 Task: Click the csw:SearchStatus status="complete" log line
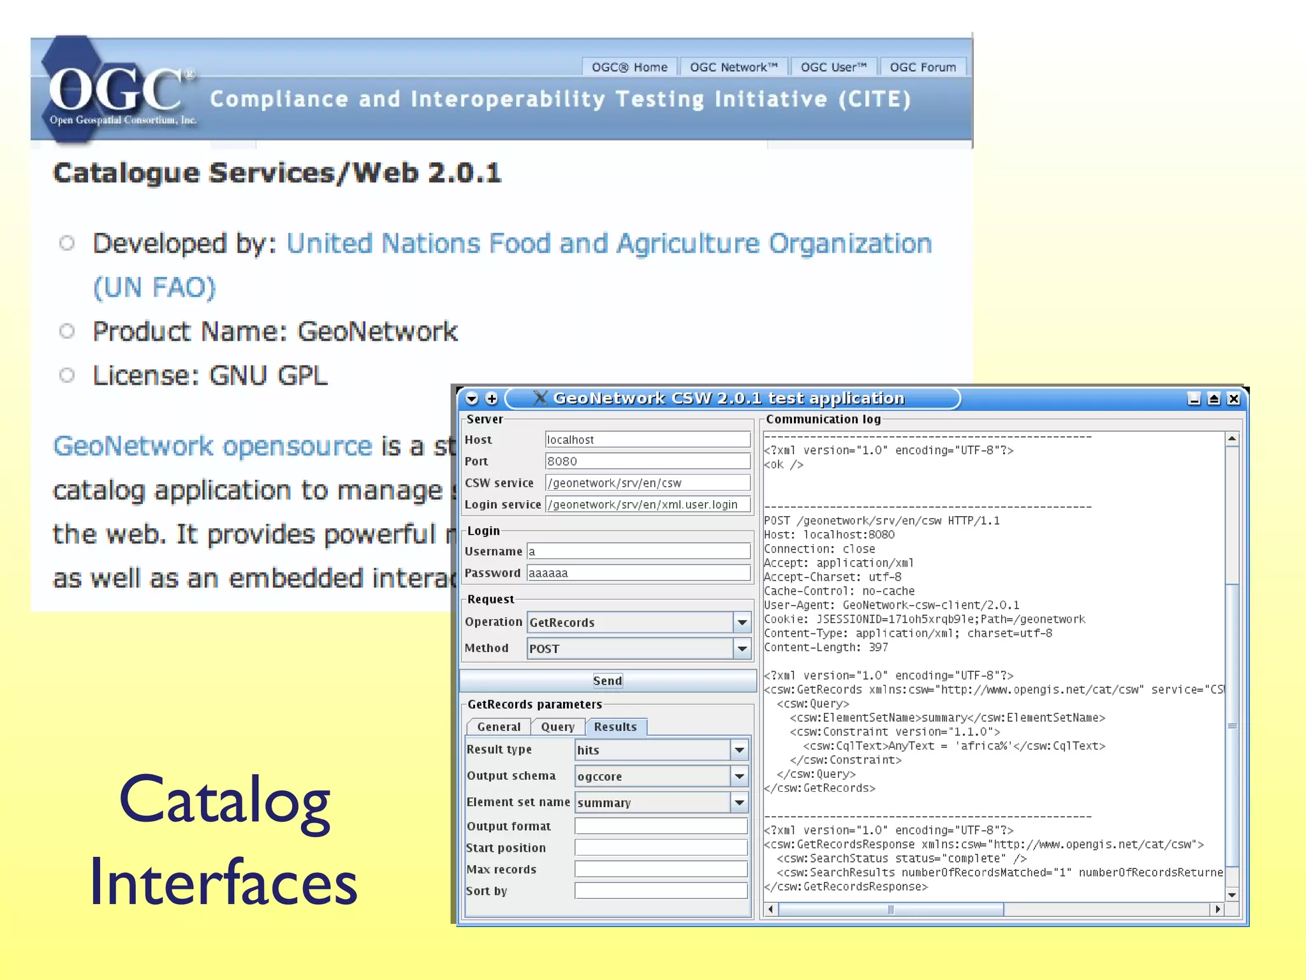click(902, 859)
